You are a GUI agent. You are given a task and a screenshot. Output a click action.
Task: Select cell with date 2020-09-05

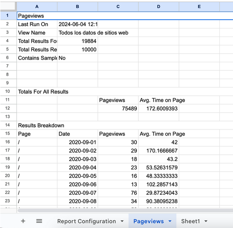(78, 176)
